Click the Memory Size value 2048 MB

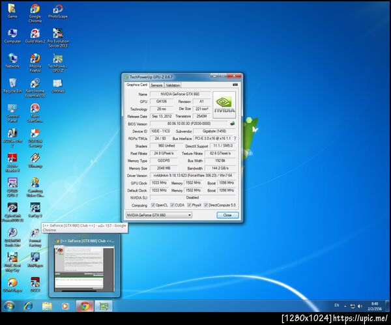tap(164, 168)
